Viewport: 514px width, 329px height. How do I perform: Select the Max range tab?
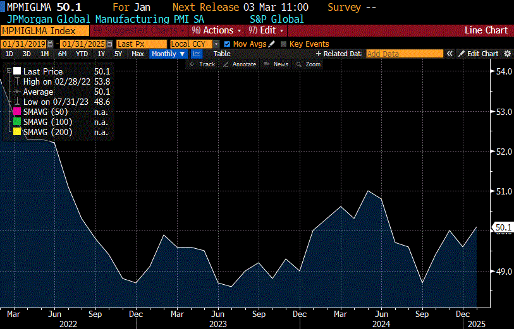pyautogui.click(x=137, y=54)
